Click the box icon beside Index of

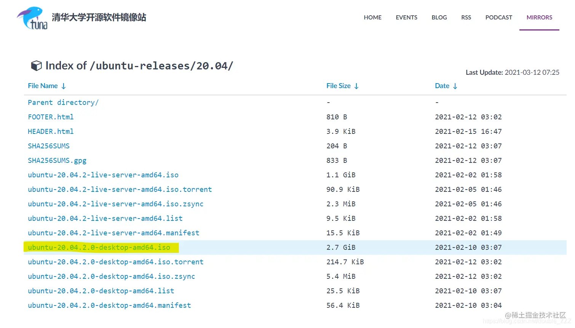coord(36,66)
